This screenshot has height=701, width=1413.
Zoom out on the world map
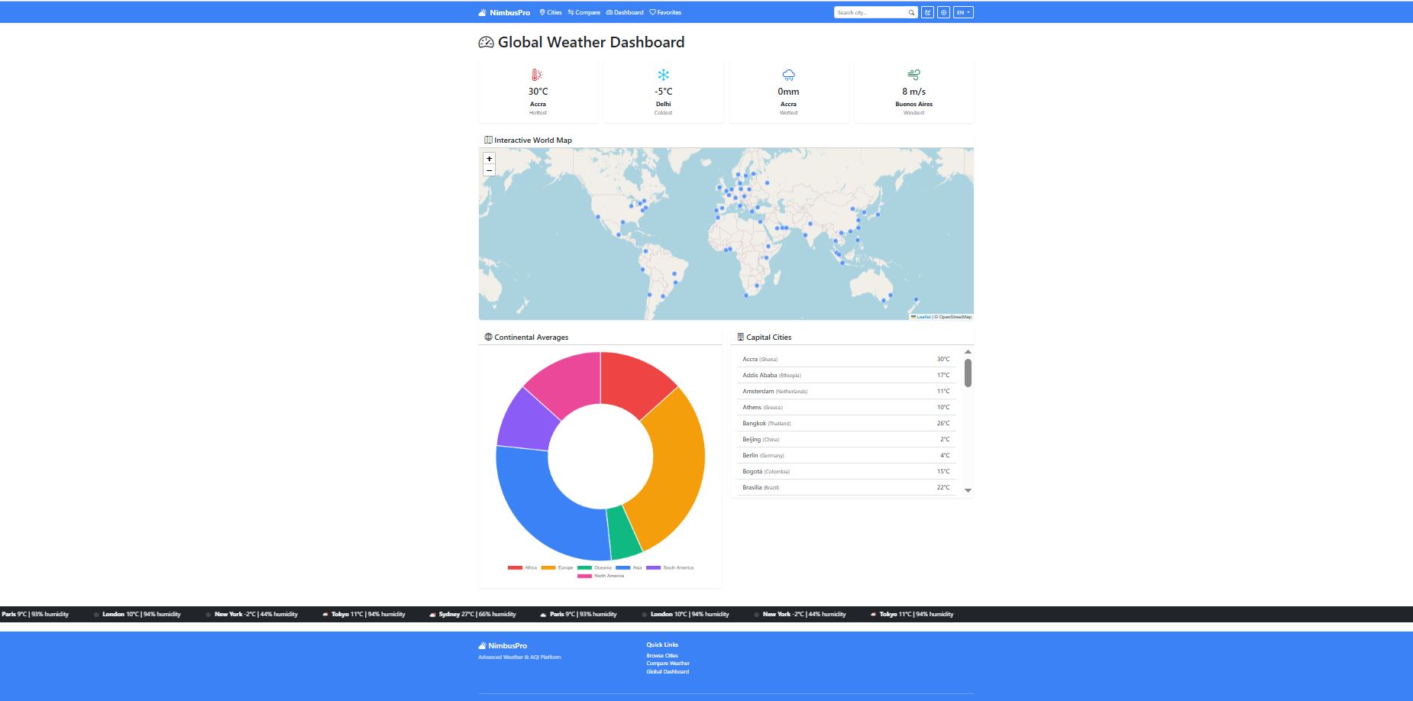pyautogui.click(x=489, y=170)
